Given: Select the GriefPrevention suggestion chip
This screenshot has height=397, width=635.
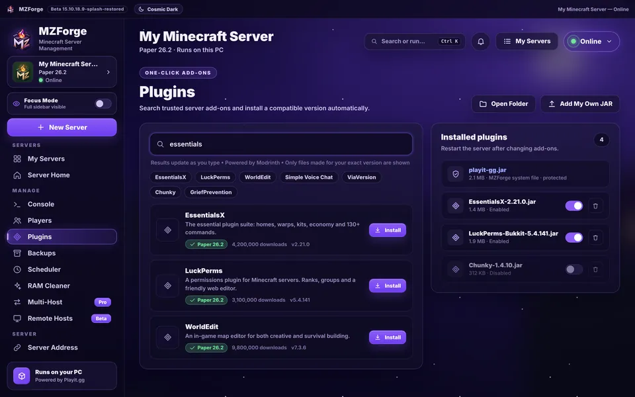Looking at the screenshot, I should 210,192.
